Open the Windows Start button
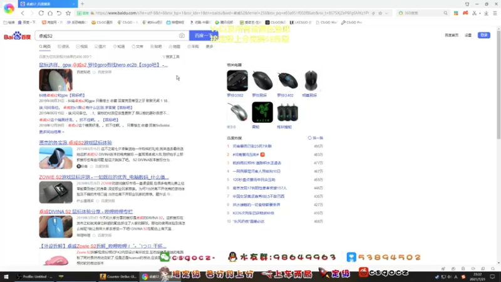 (6, 276)
